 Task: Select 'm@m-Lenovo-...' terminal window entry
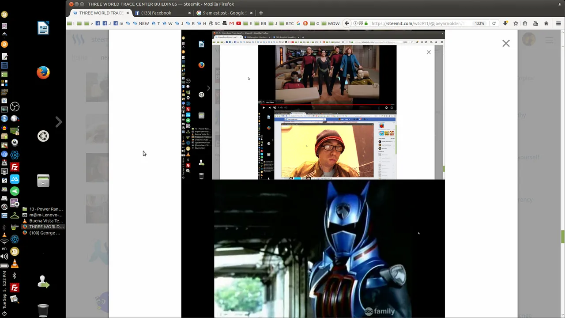[42, 215]
